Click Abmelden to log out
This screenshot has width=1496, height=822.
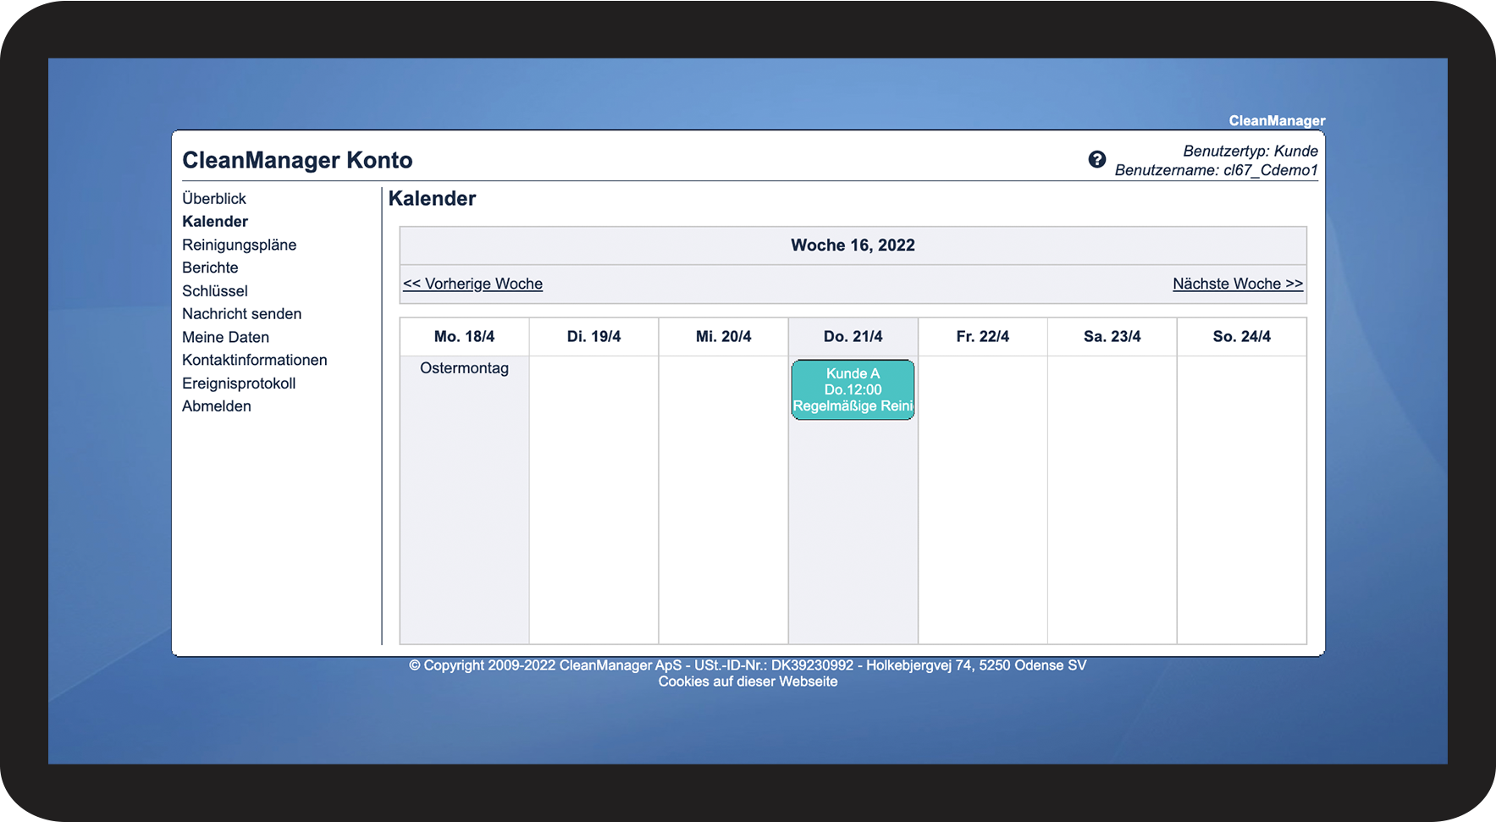click(217, 405)
